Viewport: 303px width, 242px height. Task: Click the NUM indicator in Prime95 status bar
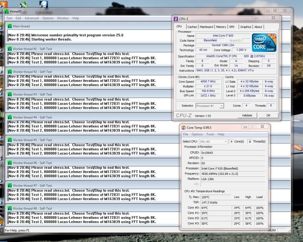[272, 230]
